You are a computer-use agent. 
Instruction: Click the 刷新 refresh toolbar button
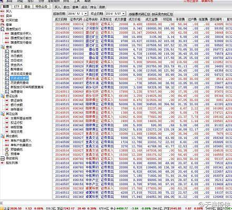click(x=102, y=7)
